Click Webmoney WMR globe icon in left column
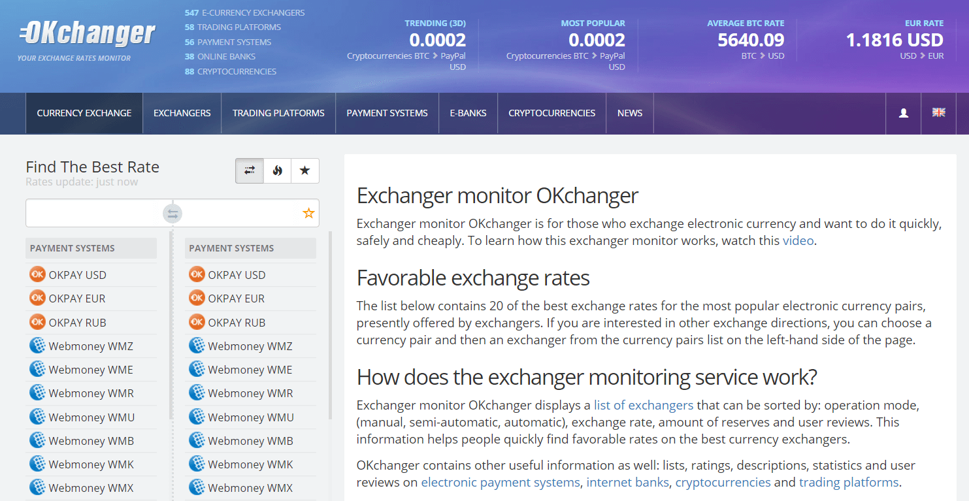 [37, 393]
